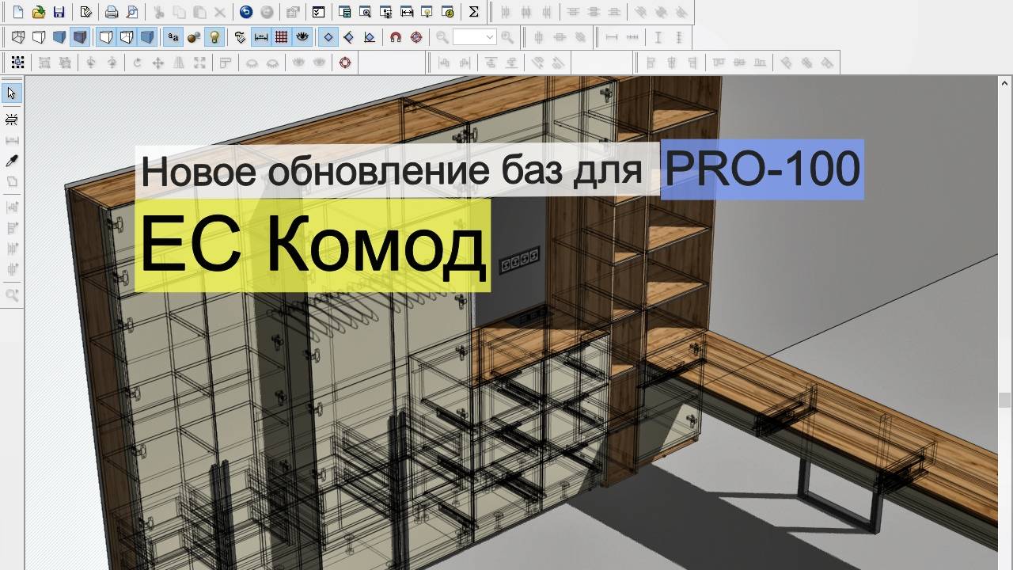Select the diamond with line snap button
The width and height of the screenshot is (1013, 570).
349,37
